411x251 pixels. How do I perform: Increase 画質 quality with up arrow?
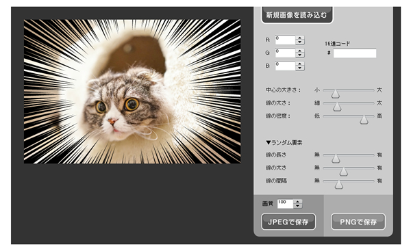coord(297,202)
